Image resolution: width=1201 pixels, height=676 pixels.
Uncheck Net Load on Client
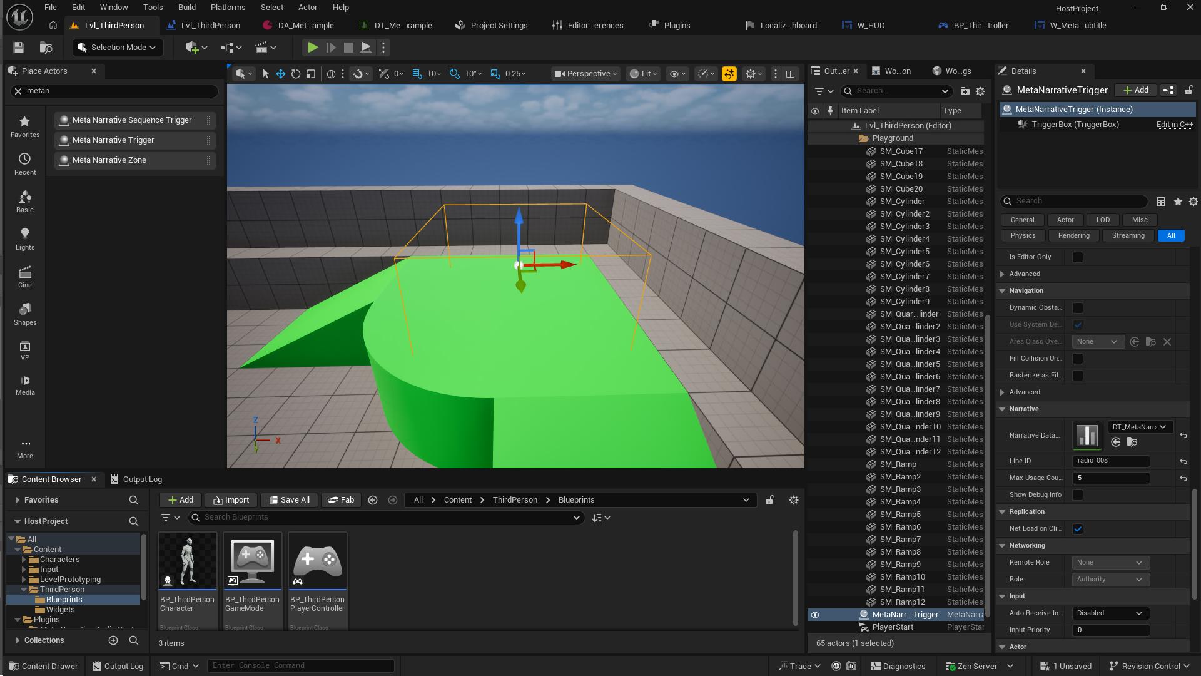click(x=1078, y=528)
